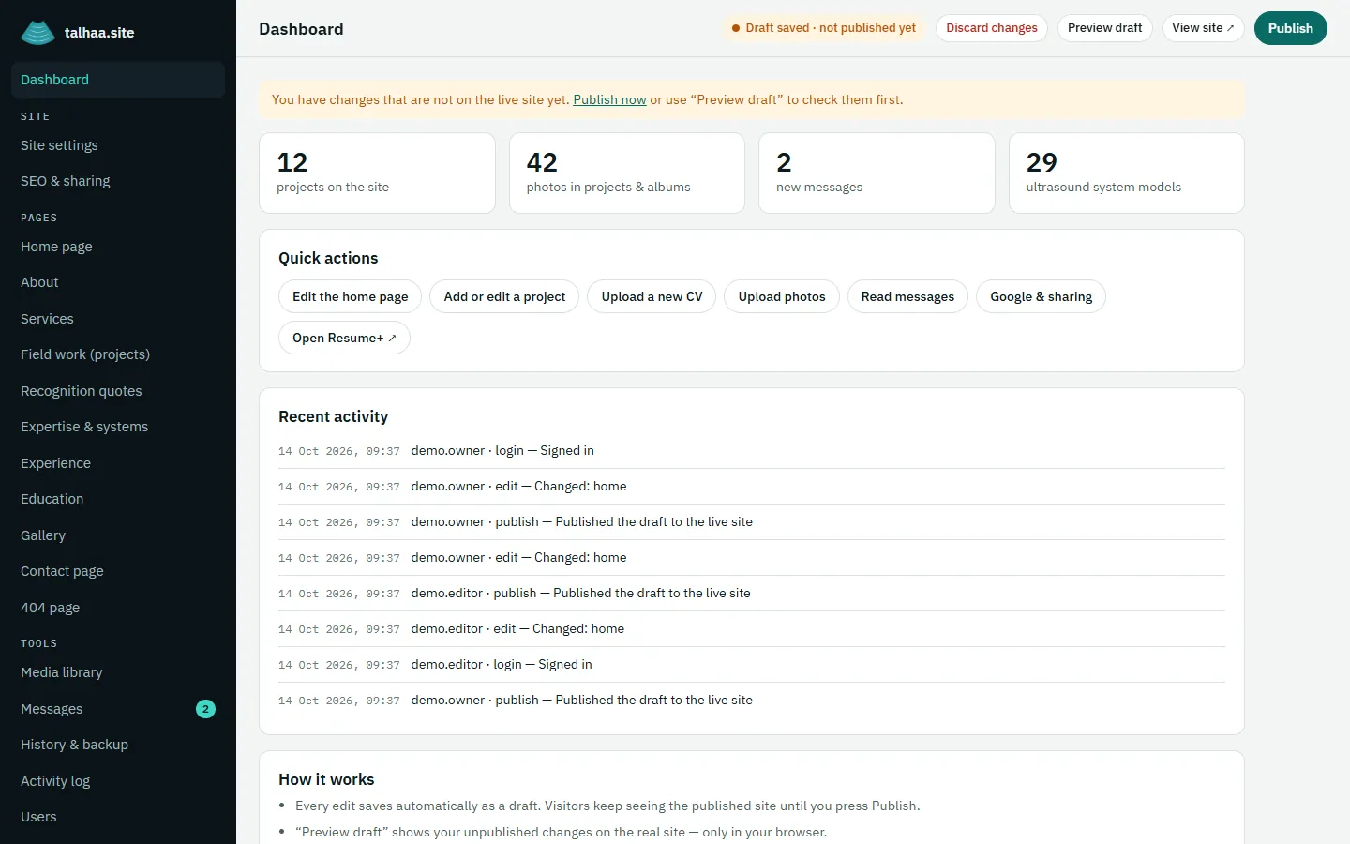
Task: Click the Publish now link
Action: [x=609, y=99]
